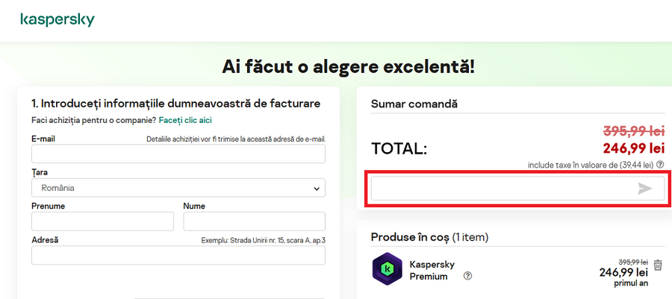This screenshot has height=299, width=672.
Task: Click into the Prenume text box
Action: (102, 221)
